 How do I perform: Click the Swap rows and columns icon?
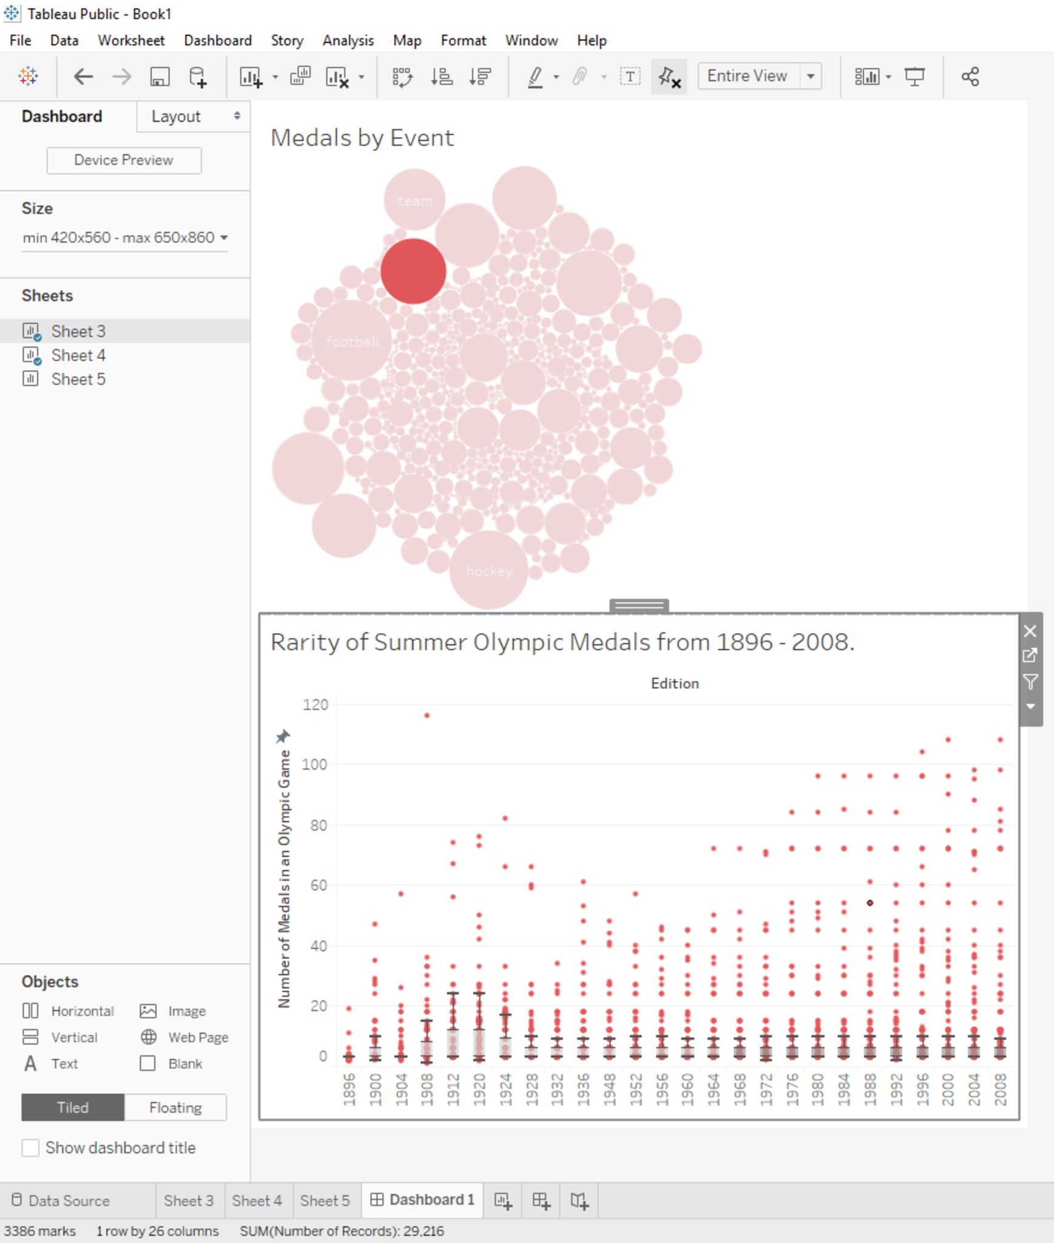coord(402,77)
